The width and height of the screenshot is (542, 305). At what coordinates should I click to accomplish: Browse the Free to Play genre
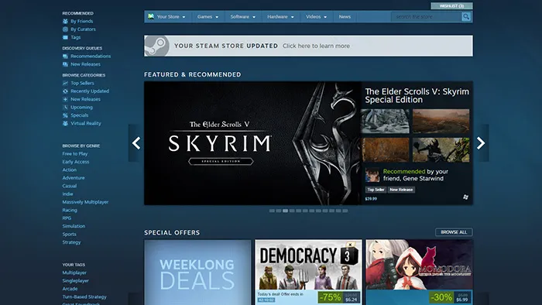point(75,154)
